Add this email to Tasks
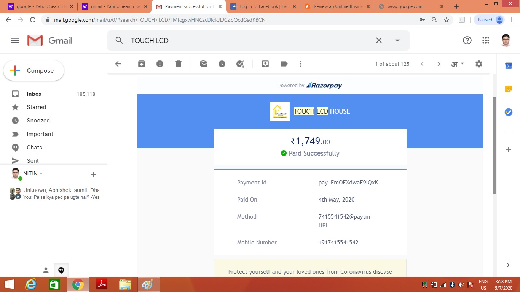Viewport: 520px width, 292px height. pos(240,64)
